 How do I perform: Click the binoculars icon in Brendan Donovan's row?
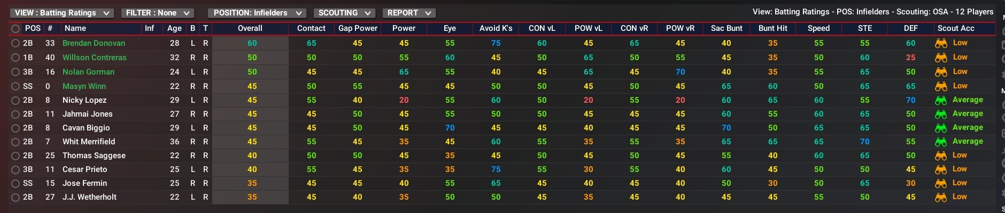941,43
